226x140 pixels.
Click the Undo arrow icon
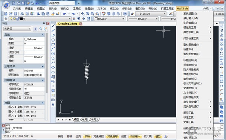tap(65, 14)
